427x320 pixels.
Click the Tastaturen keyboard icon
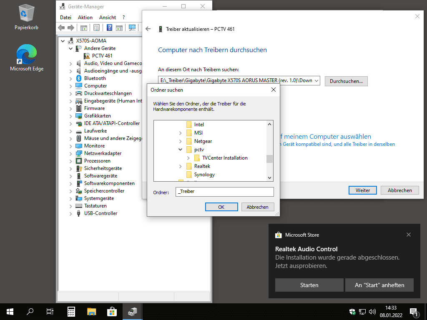pyautogui.click(x=79, y=206)
